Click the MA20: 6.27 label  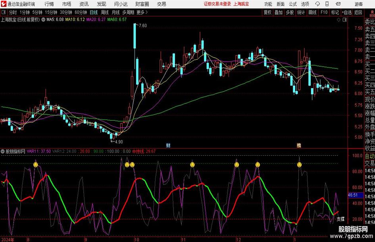tap(96, 19)
